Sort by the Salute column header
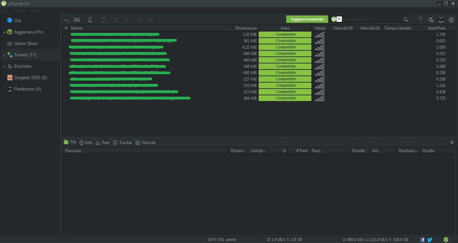Image resolution: width=458 pixels, height=243 pixels. click(320, 28)
